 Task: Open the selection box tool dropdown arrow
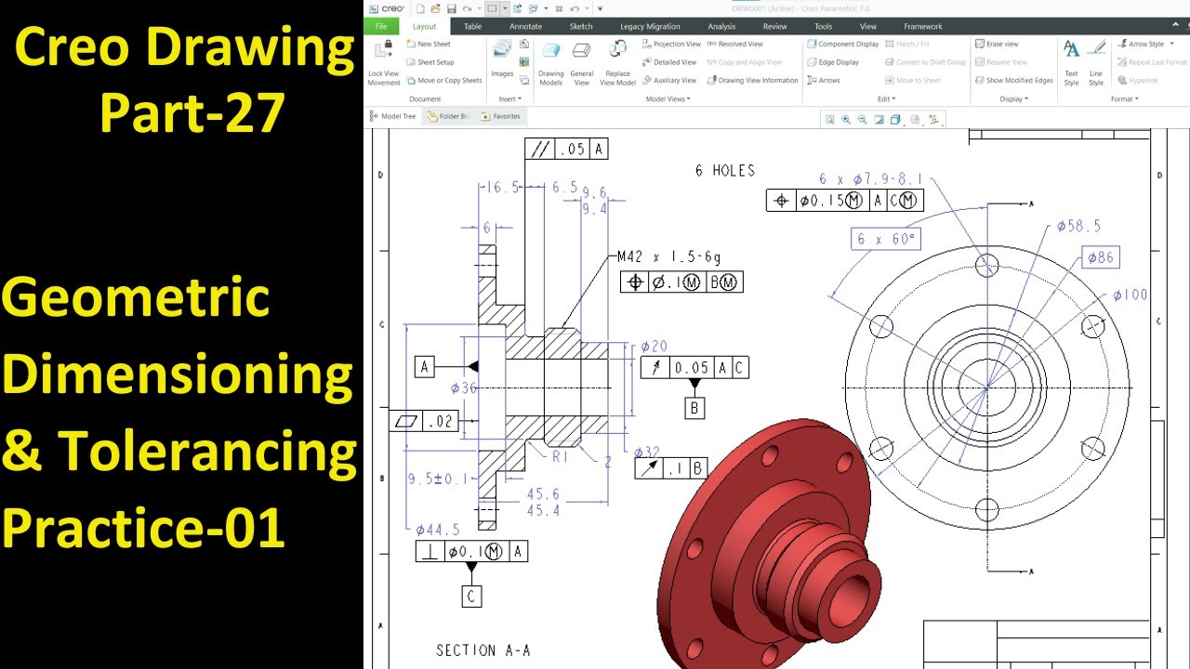point(504,8)
